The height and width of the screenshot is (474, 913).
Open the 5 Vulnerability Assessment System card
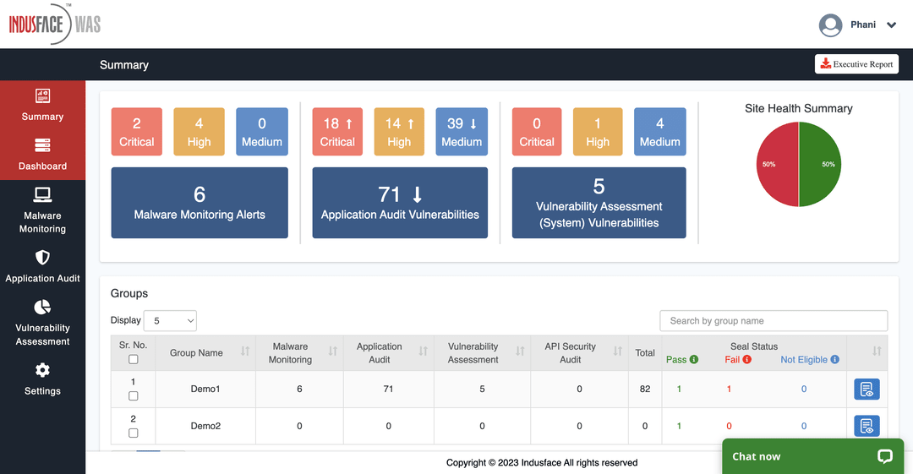tap(599, 203)
